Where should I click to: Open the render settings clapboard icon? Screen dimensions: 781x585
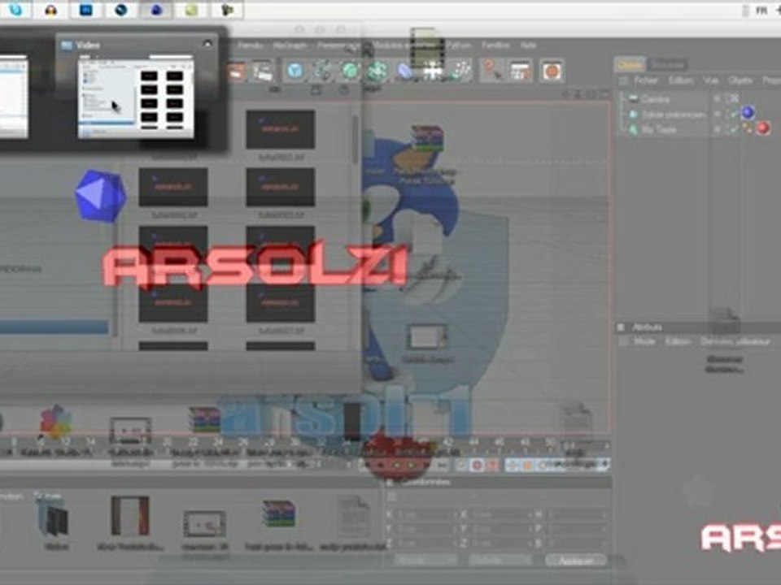click(263, 71)
